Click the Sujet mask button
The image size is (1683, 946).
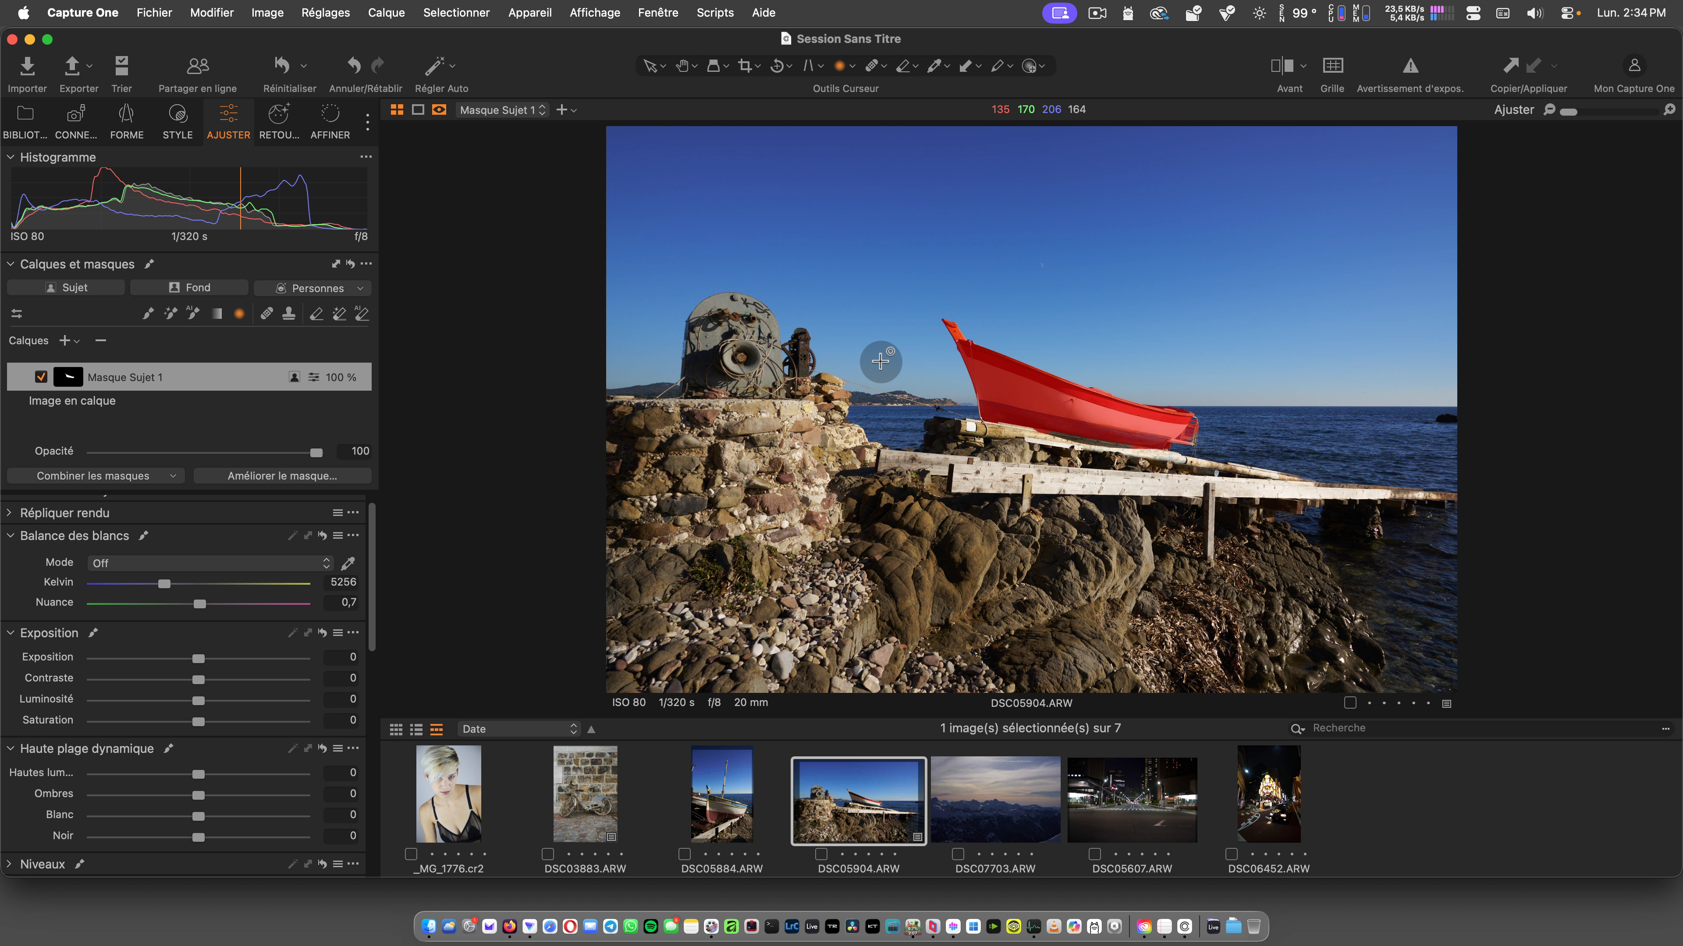66,288
